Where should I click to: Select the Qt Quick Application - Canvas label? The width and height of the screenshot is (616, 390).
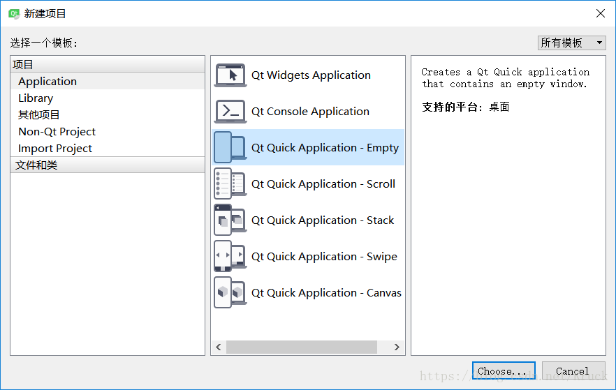coord(326,293)
